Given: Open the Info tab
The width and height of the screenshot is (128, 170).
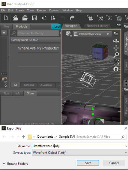Looking at the screenshot, I should [18, 93].
